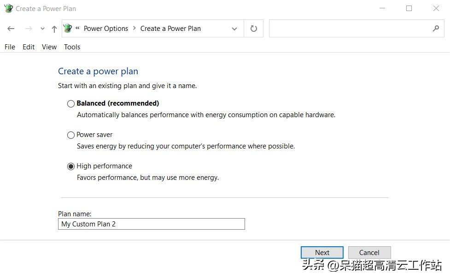
Task: Choose the Power saver option
Action: click(71, 135)
